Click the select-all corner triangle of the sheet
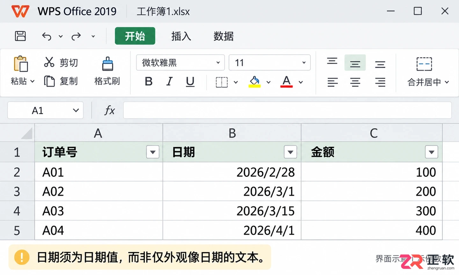459x275 pixels. point(27,133)
